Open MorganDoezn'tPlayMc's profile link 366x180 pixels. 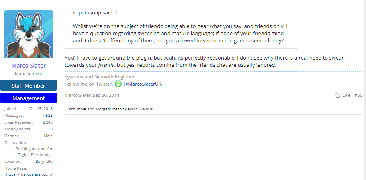[116, 109]
